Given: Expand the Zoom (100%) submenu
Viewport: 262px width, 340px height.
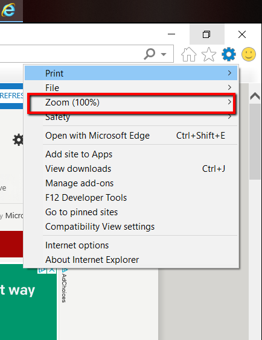Looking at the screenshot, I should point(132,102).
